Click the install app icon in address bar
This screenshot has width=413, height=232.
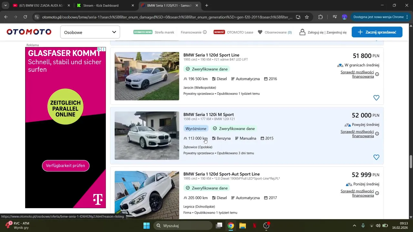[298, 17]
